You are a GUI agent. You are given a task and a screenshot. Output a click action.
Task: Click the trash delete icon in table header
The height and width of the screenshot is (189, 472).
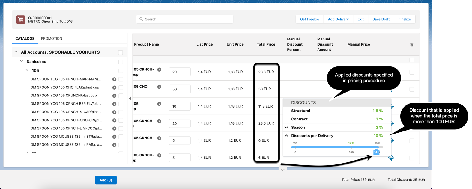pos(411,45)
